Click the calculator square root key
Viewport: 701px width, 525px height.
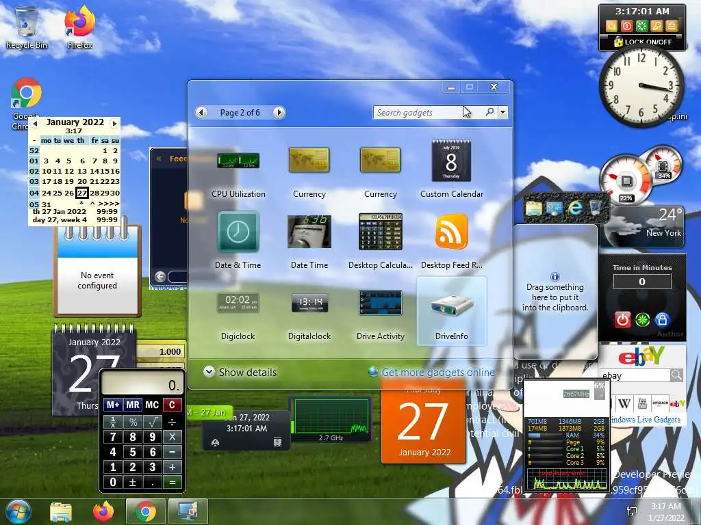coord(152,421)
